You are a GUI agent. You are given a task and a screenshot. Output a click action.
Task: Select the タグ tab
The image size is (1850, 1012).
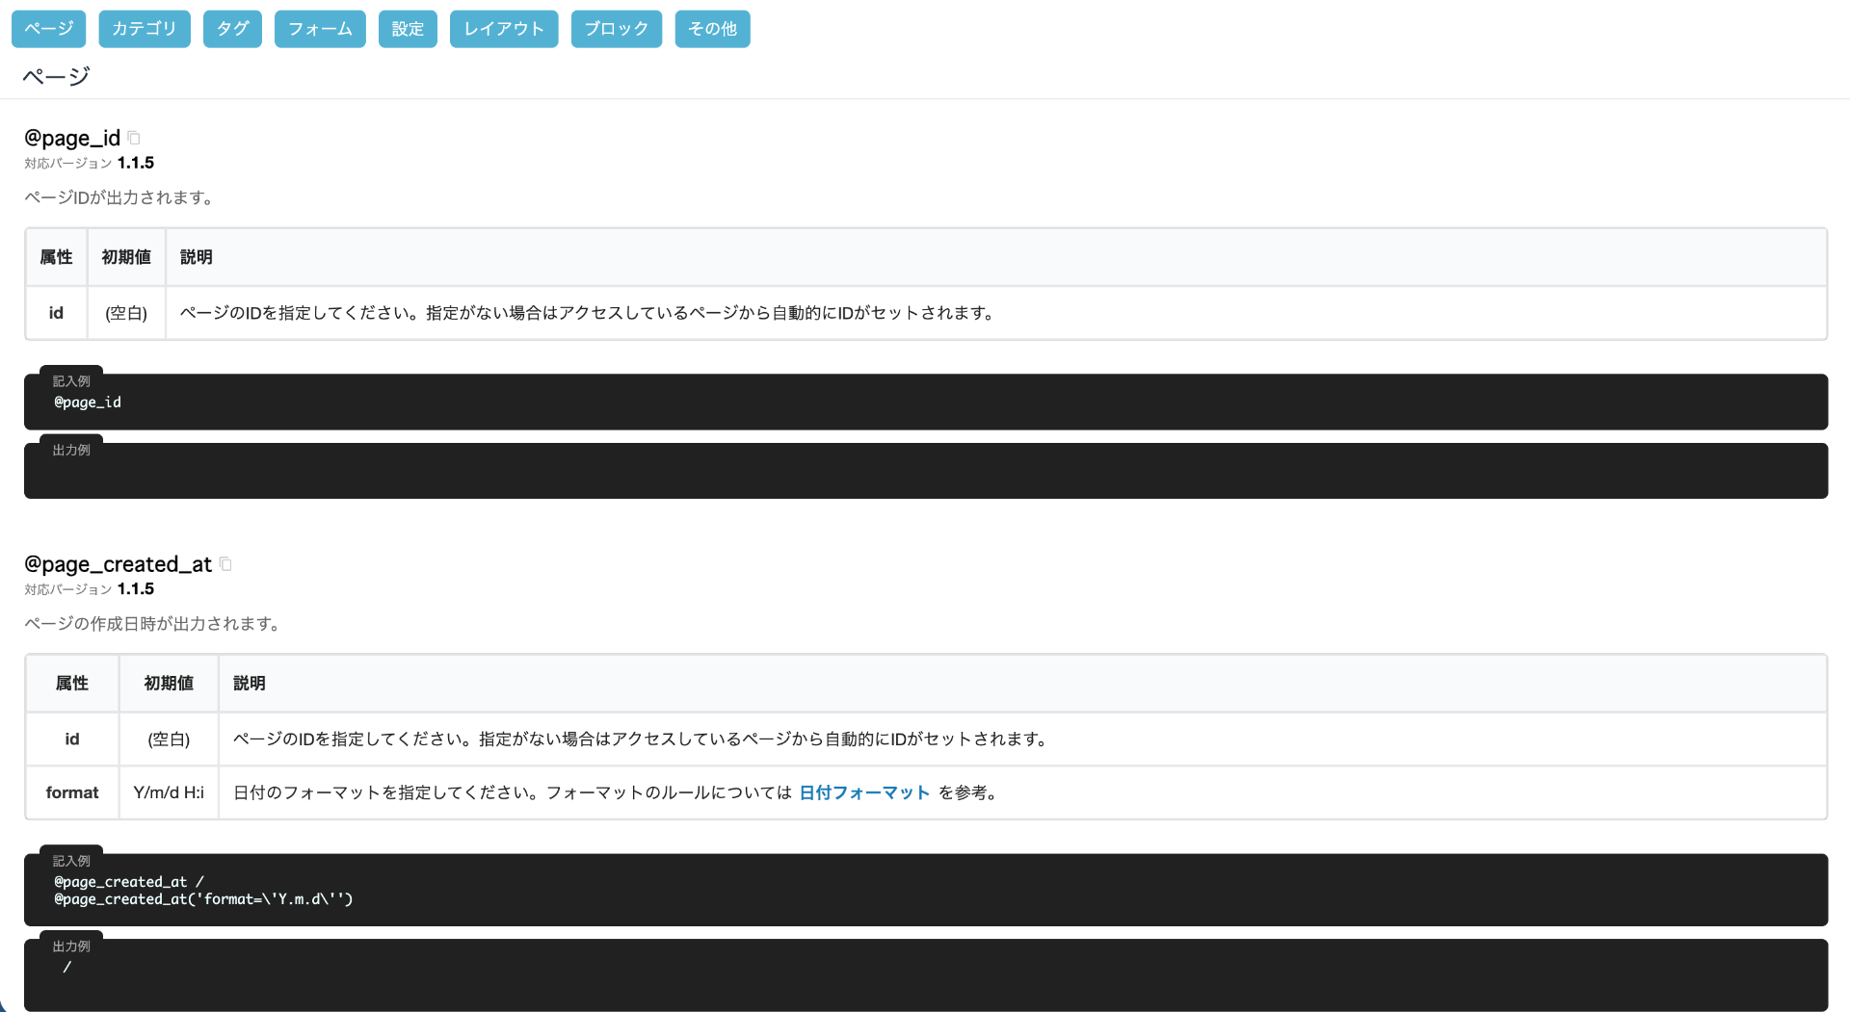click(x=232, y=29)
